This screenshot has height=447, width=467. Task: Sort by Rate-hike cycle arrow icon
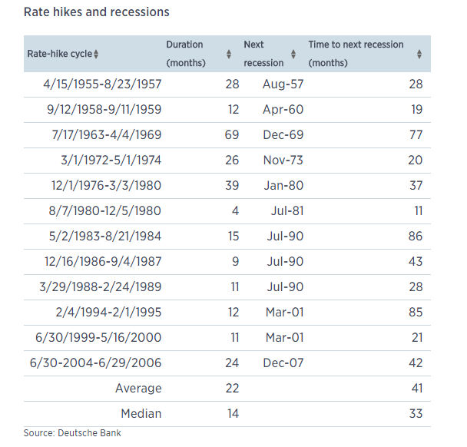pyautogui.click(x=96, y=55)
